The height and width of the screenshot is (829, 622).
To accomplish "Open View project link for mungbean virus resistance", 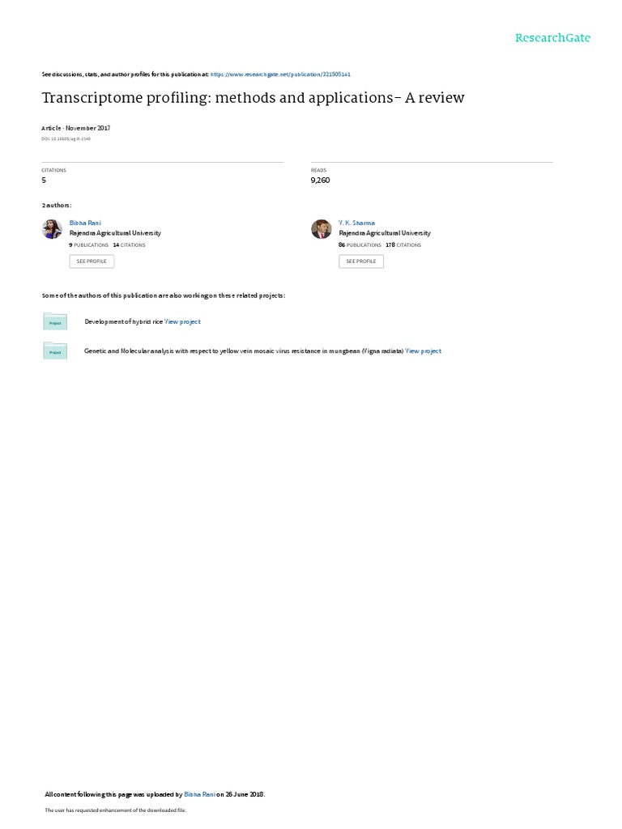I will click(423, 351).
